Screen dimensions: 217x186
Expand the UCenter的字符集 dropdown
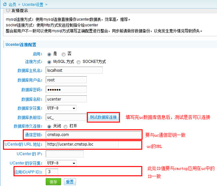[x=61, y=163]
